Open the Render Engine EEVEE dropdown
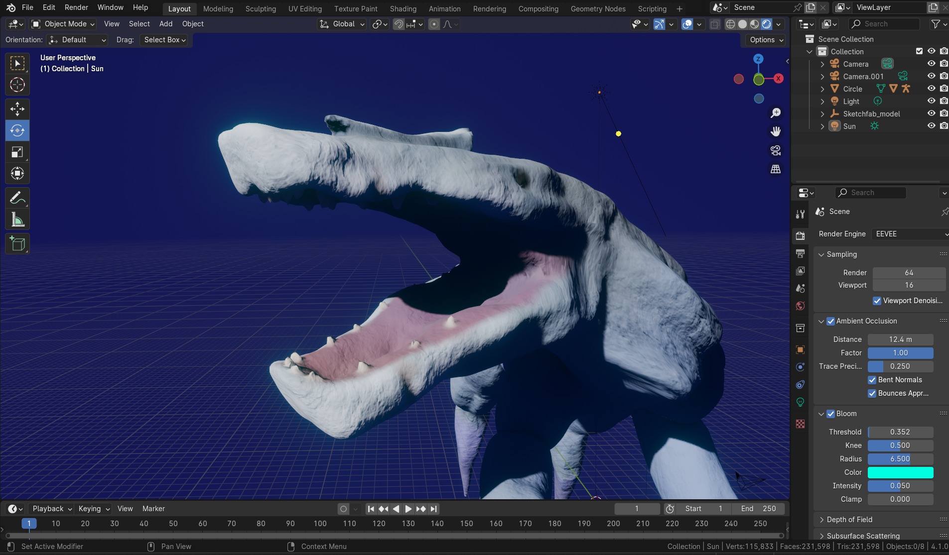 pyautogui.click(x=910, y=234)
